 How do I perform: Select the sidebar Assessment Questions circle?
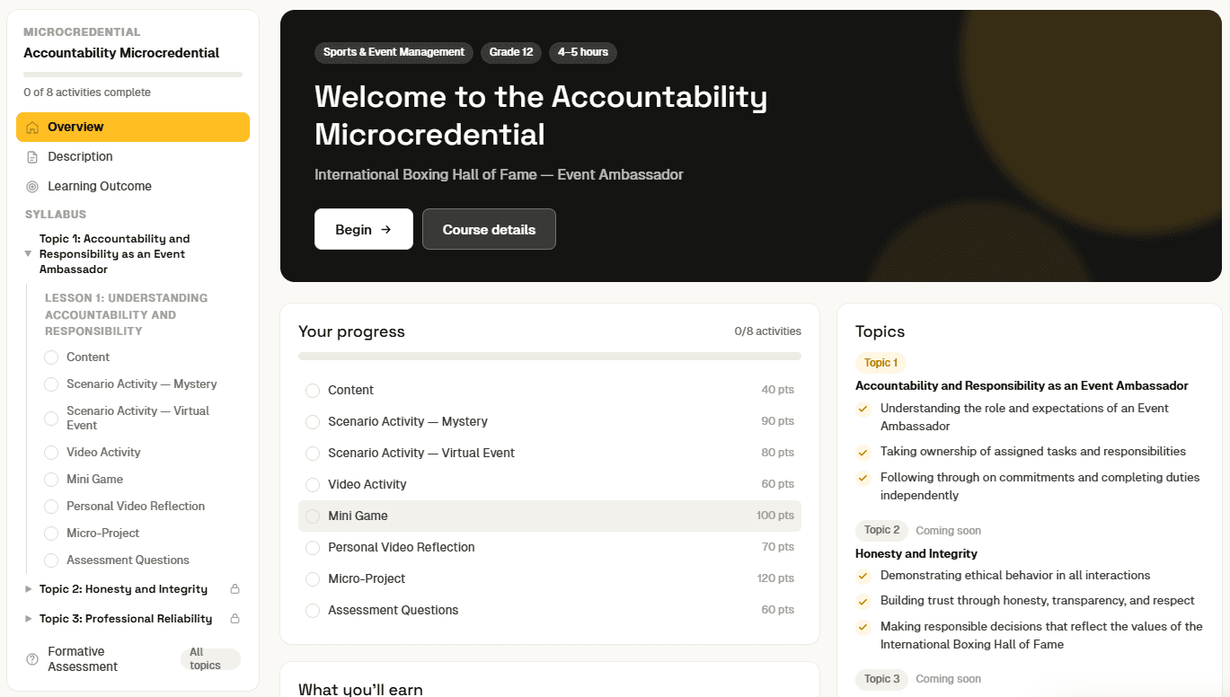point(51,560)
